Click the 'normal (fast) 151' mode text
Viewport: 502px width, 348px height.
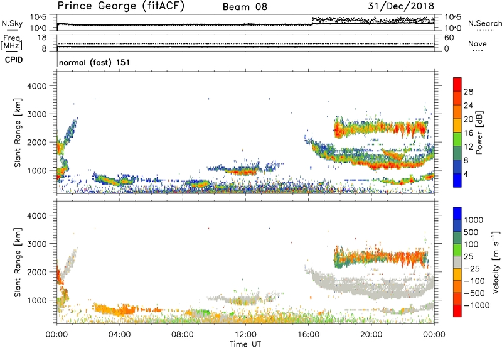click(95, 62)
